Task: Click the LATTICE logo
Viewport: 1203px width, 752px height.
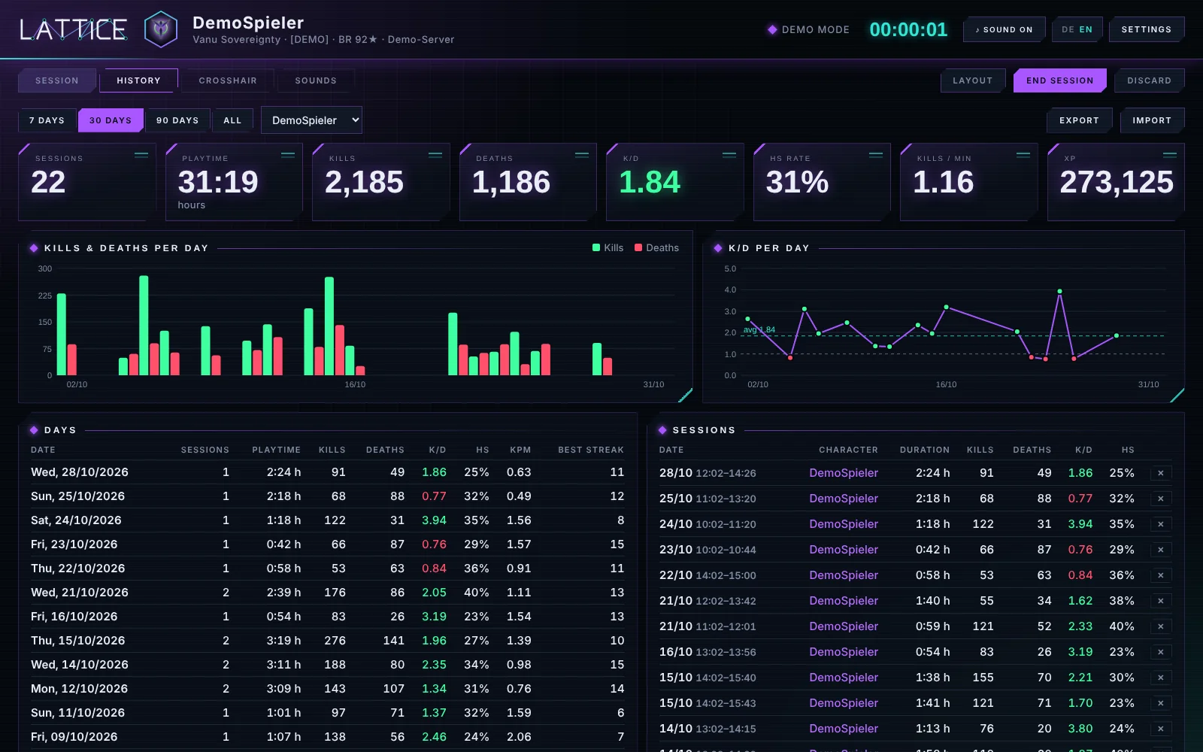Action: [73, 29]
